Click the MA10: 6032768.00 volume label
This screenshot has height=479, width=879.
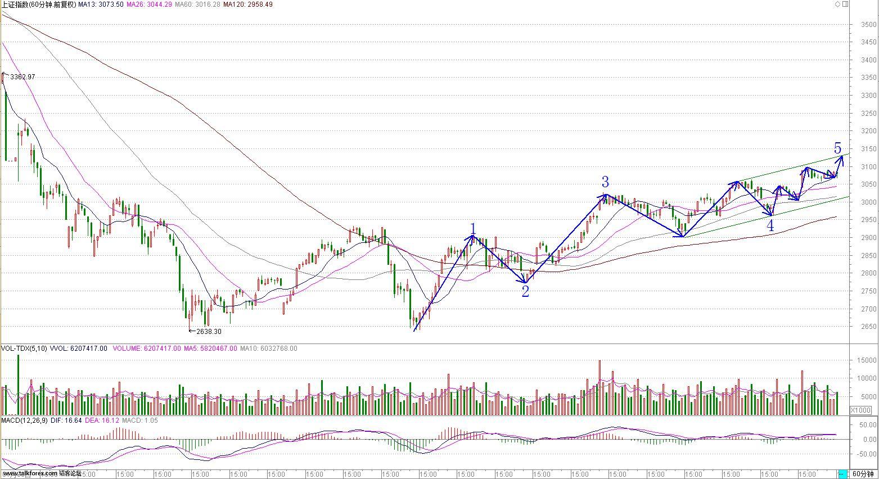269,349
